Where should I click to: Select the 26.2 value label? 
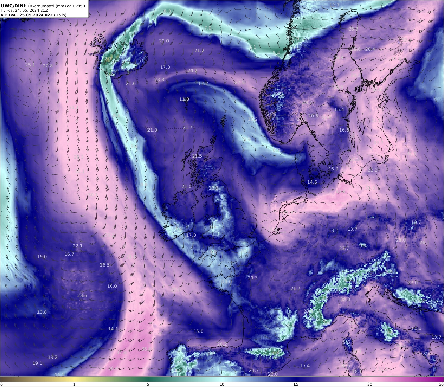coord(222,344)
